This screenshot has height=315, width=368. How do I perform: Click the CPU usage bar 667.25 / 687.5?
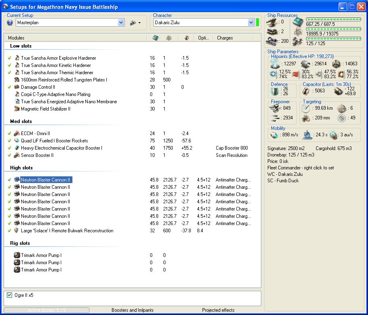pyautogui.click(x=333, y=19)
